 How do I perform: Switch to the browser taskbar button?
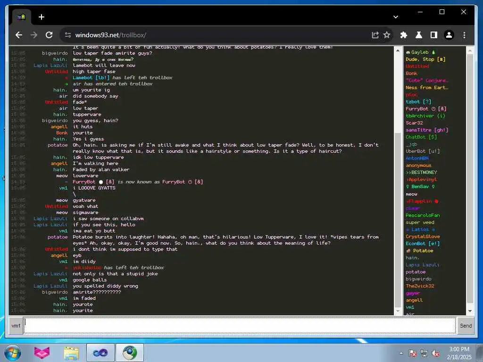click(130, 353)
